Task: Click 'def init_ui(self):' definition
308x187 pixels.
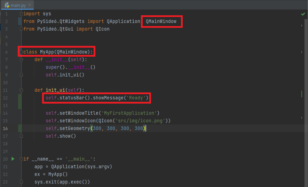Action: pyautogui.click(x=59, y=90)
